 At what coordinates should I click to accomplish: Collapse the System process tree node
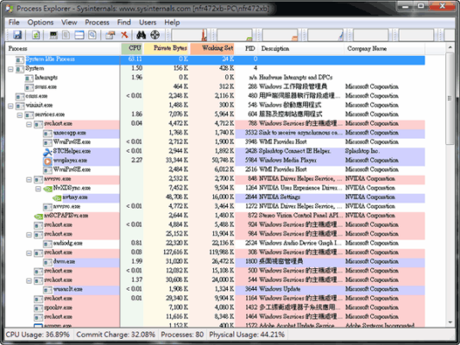10,69
